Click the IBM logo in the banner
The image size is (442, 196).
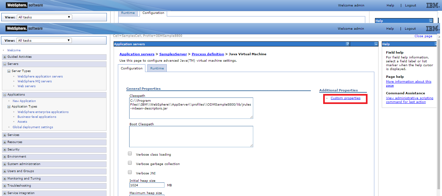[x=433, y=28]
